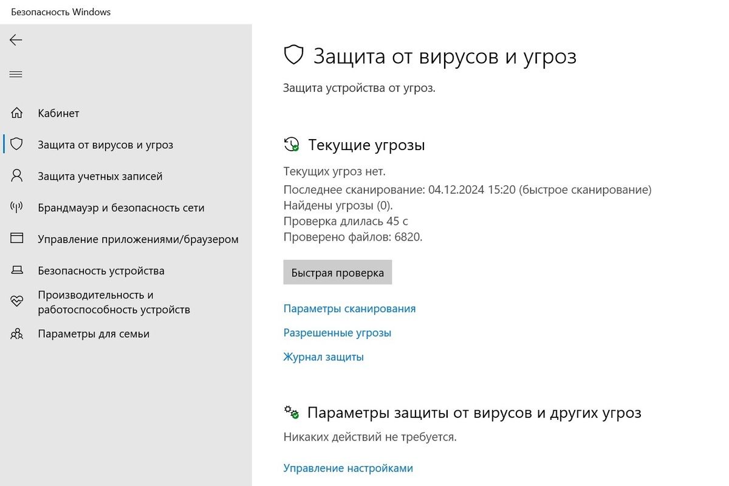Click the family options people icon
Image resolution: width=729 pixels, height=486 pixels.
(17, 334)
